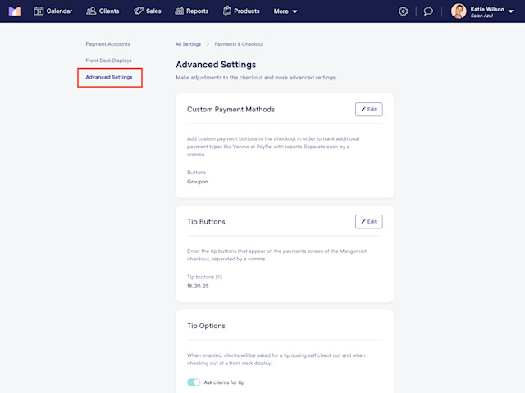Select Advanced Settings in the sidebar
525x393 pixels.
tap(109, 77)
